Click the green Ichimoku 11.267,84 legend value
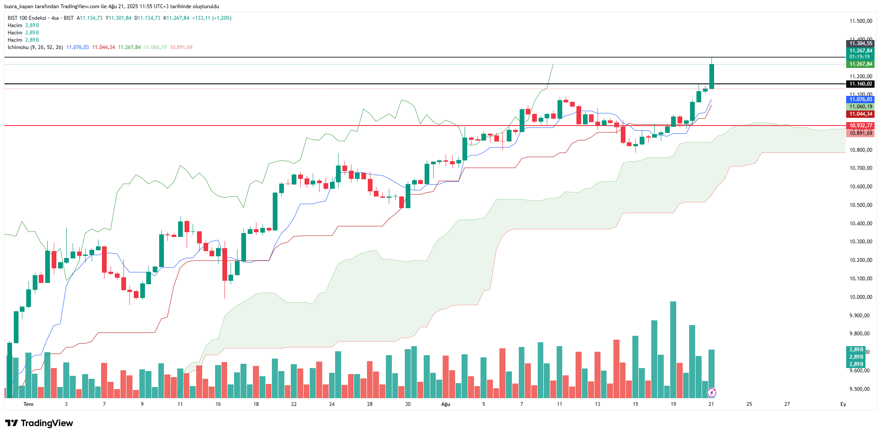881x436 pixels. click(x=129, y=47)
